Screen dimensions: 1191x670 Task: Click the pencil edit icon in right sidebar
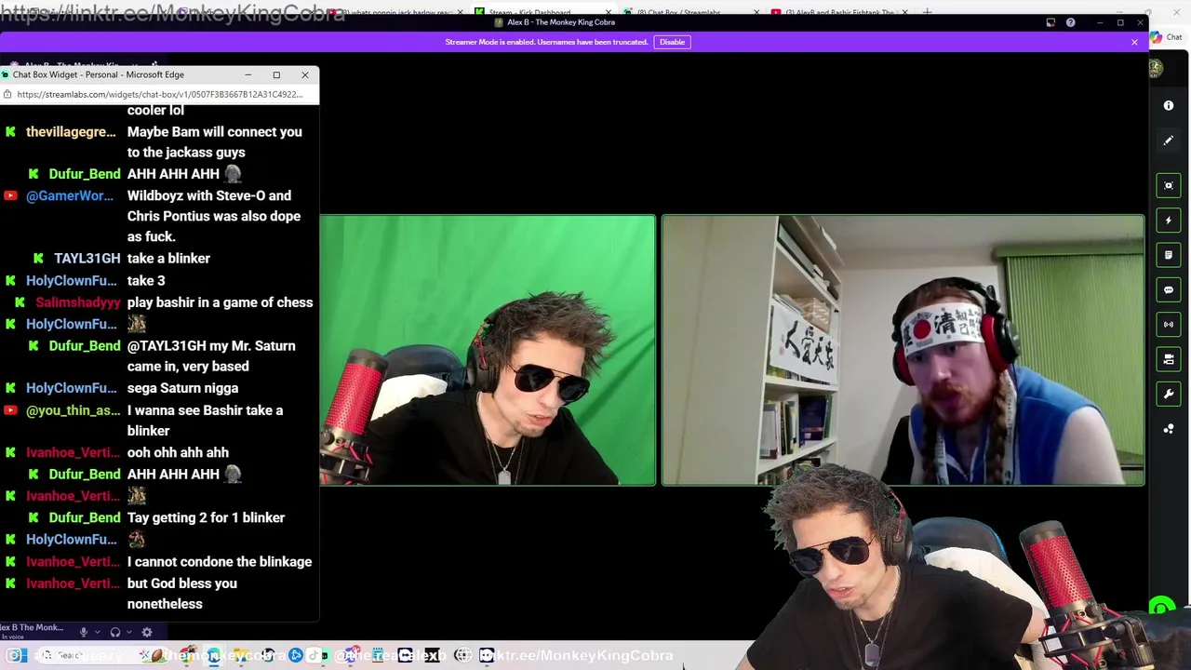pyautogui.click(x=1169, y=141)
